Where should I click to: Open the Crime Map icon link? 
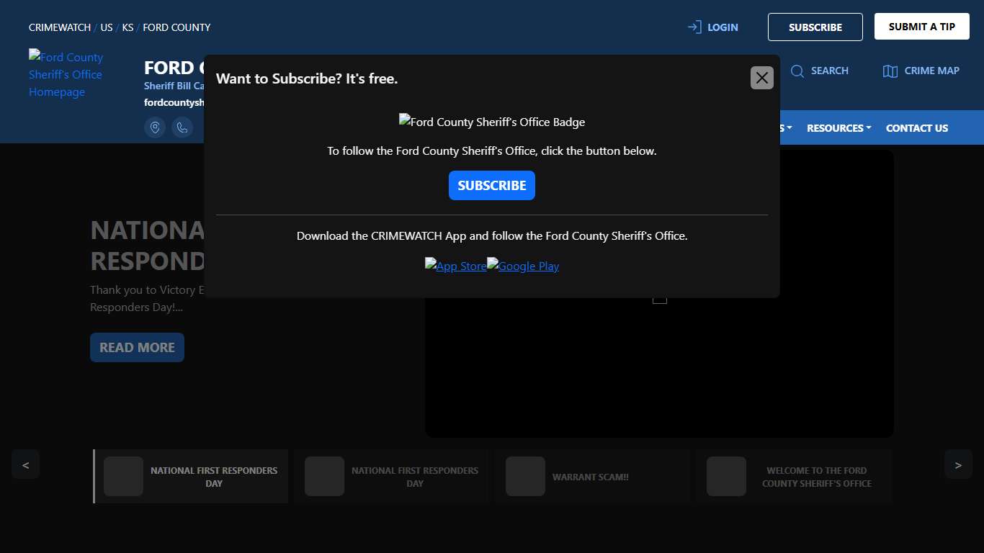(x=890, y=71)
